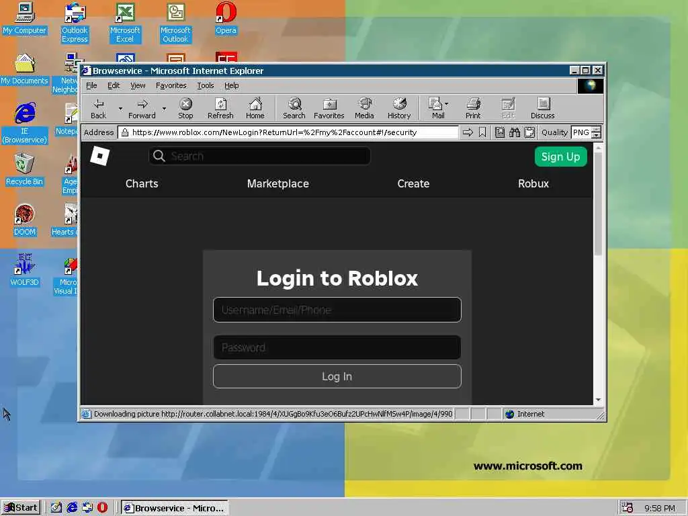This screenshot has width=688, height=516.
Task: Open the Help menu
Action: pyautogui.click(x=232, y=85)
